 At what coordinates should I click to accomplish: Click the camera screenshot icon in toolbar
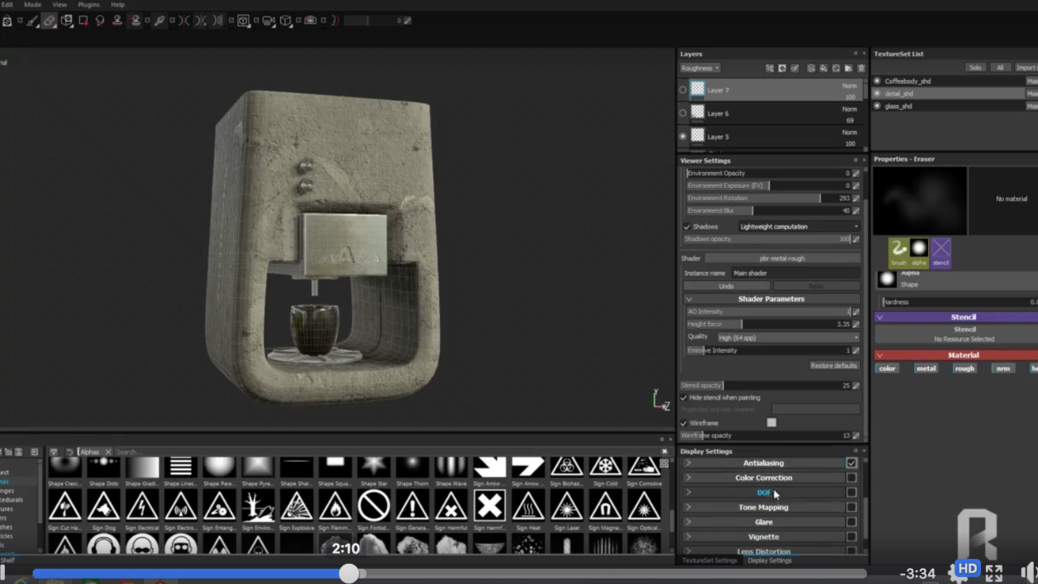[x=311, y=21]
